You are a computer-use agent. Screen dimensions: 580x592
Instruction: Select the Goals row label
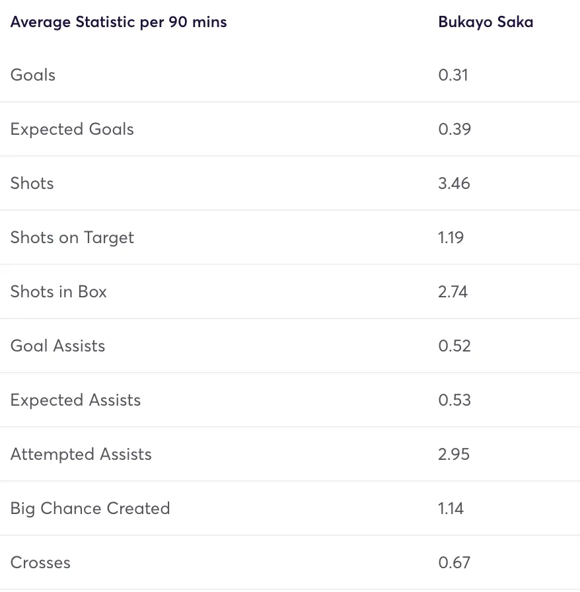33,75
